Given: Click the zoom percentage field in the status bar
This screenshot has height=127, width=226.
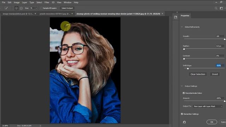Looking at the screenshot, I should click(x=5, y=126).
